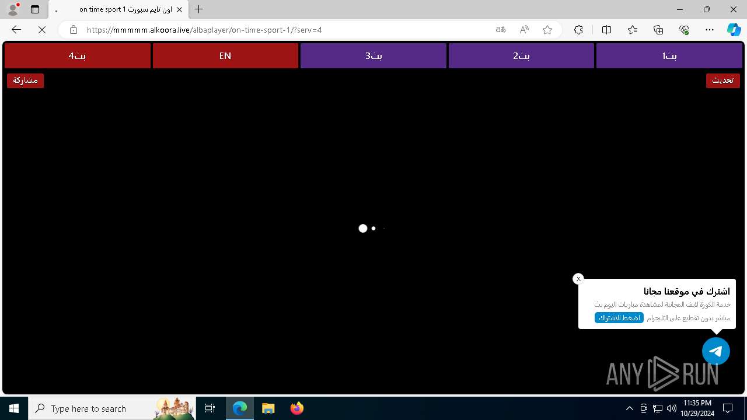The image size is (747, 420).
Task: Switch to server tab بث1
Action: click(669, 56)
